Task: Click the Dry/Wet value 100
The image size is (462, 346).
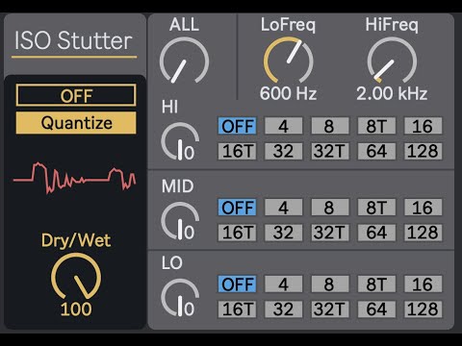Action: tap(76, 309)
